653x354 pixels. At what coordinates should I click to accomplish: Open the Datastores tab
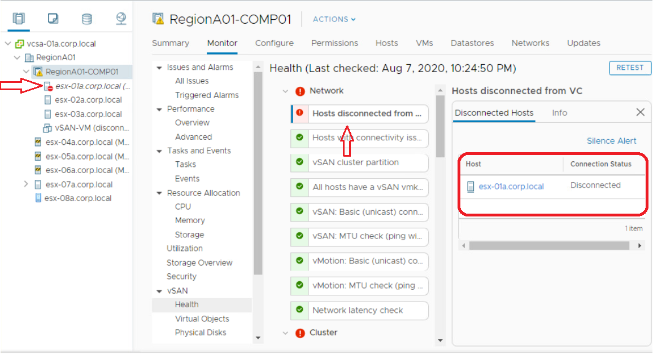tap(472, 43)
